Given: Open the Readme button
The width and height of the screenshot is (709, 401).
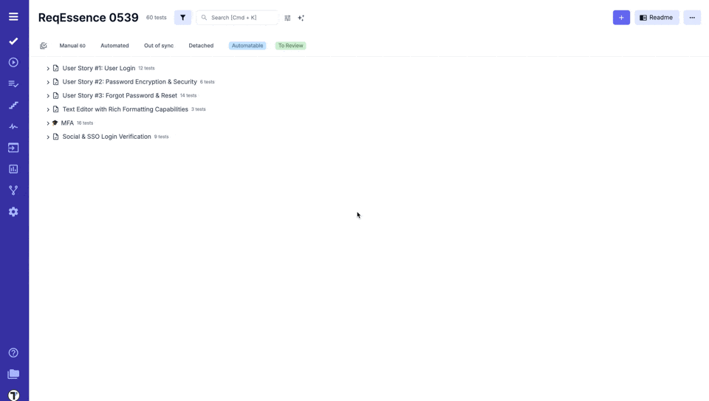Looking at the screenshot, I should coord(656,18).
